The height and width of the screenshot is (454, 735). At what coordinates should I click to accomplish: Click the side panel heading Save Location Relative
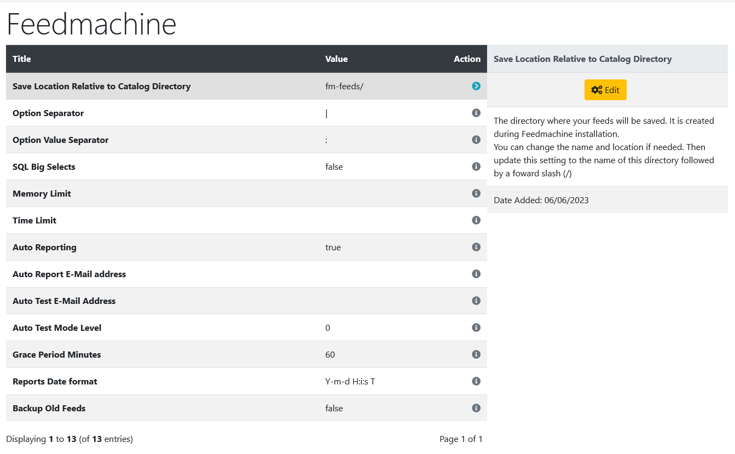(x=583, y=59)
